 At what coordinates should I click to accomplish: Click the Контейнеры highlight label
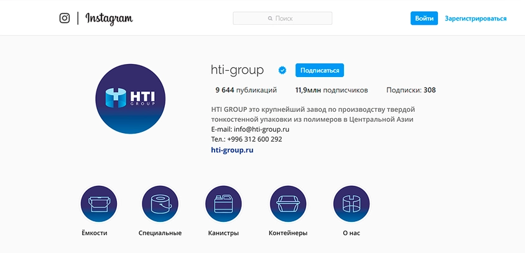tap(288, 233)
